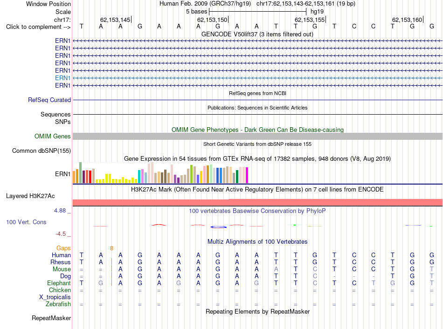Open the Common dbSNP(155) track label

(41, 151)
